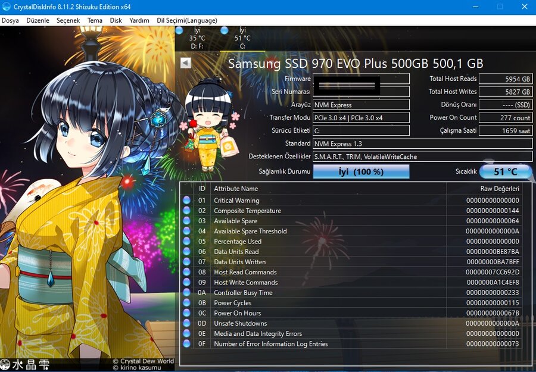Viewport: 536px width, 372px height.
Task: Click the 51 °C temperature button
Action: [x=505, y=171]
